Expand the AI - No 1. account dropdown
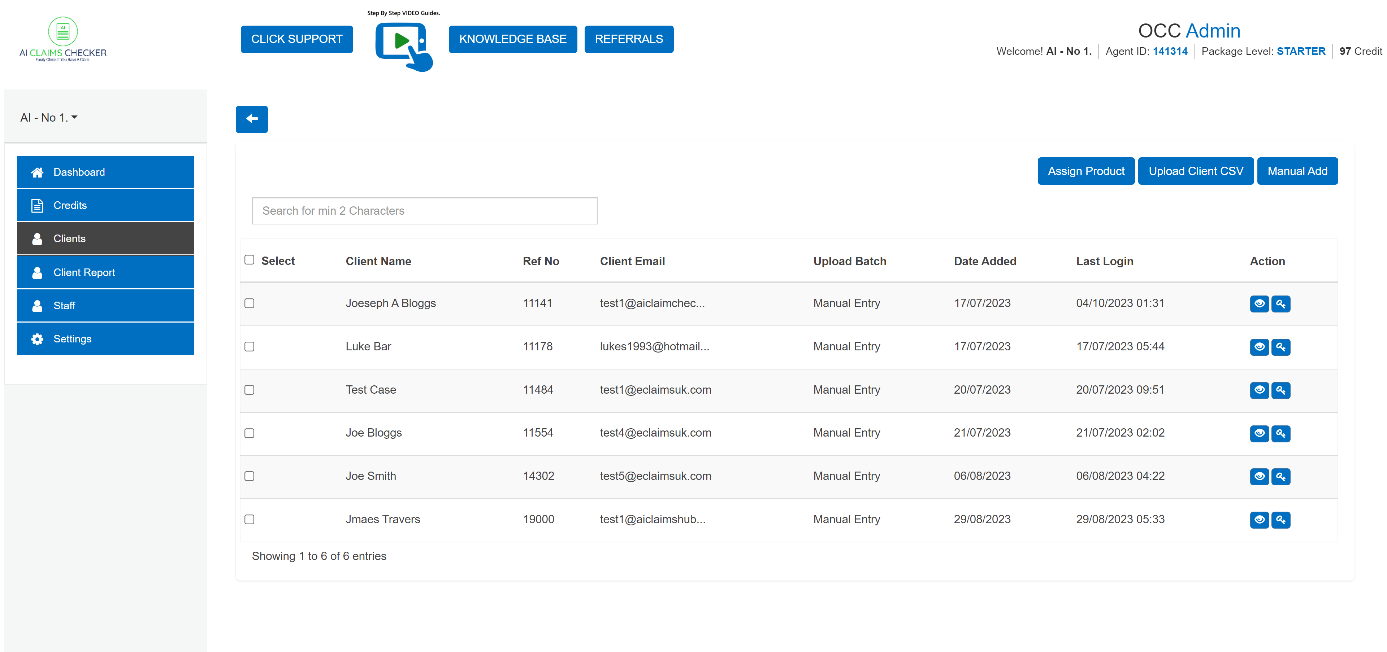Viewport: 1387px width, 652px height. point(49,117)
